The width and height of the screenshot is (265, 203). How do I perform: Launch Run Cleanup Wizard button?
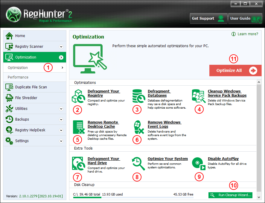coord(230,195)
